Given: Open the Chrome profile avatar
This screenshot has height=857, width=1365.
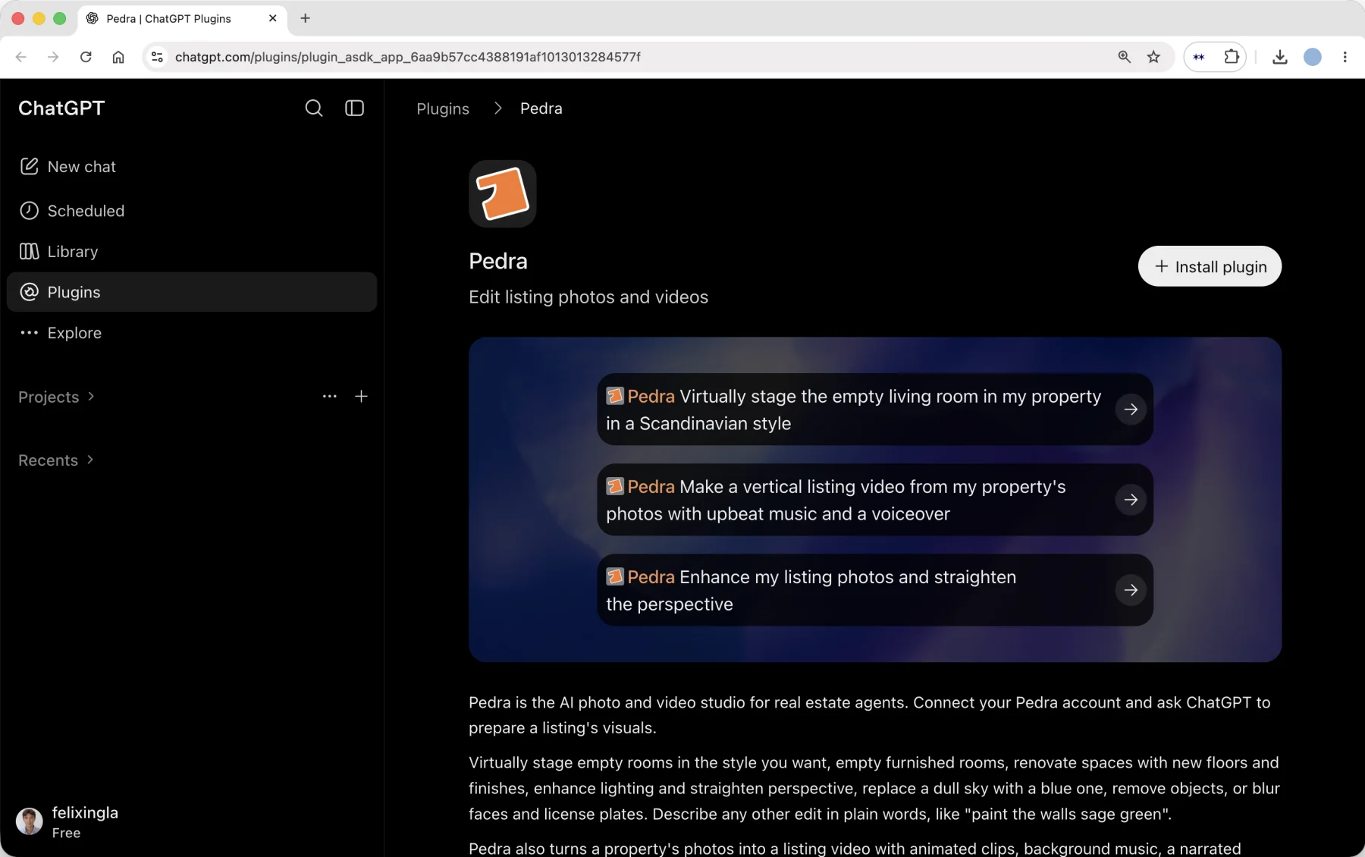Looking at the screenshot, I should [x=1312, y=57].
